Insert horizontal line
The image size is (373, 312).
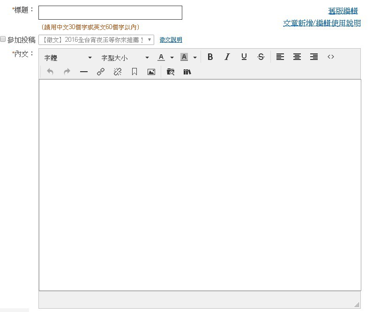point(84,72)
